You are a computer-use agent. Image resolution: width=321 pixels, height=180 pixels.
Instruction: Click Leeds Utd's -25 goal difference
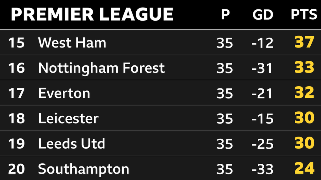[x=262, y=144]
